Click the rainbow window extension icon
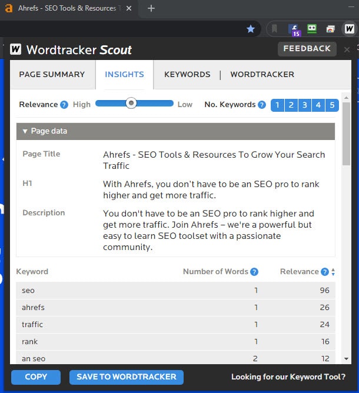Screen dimensions: 359x393 330,29
